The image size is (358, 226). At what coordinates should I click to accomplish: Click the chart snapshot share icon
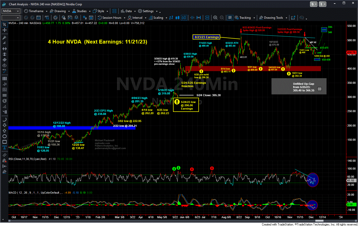pyautogui.click(x=293, y=18)
